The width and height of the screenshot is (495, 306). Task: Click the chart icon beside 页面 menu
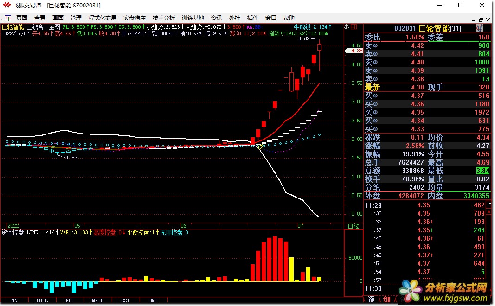(7, 18)
